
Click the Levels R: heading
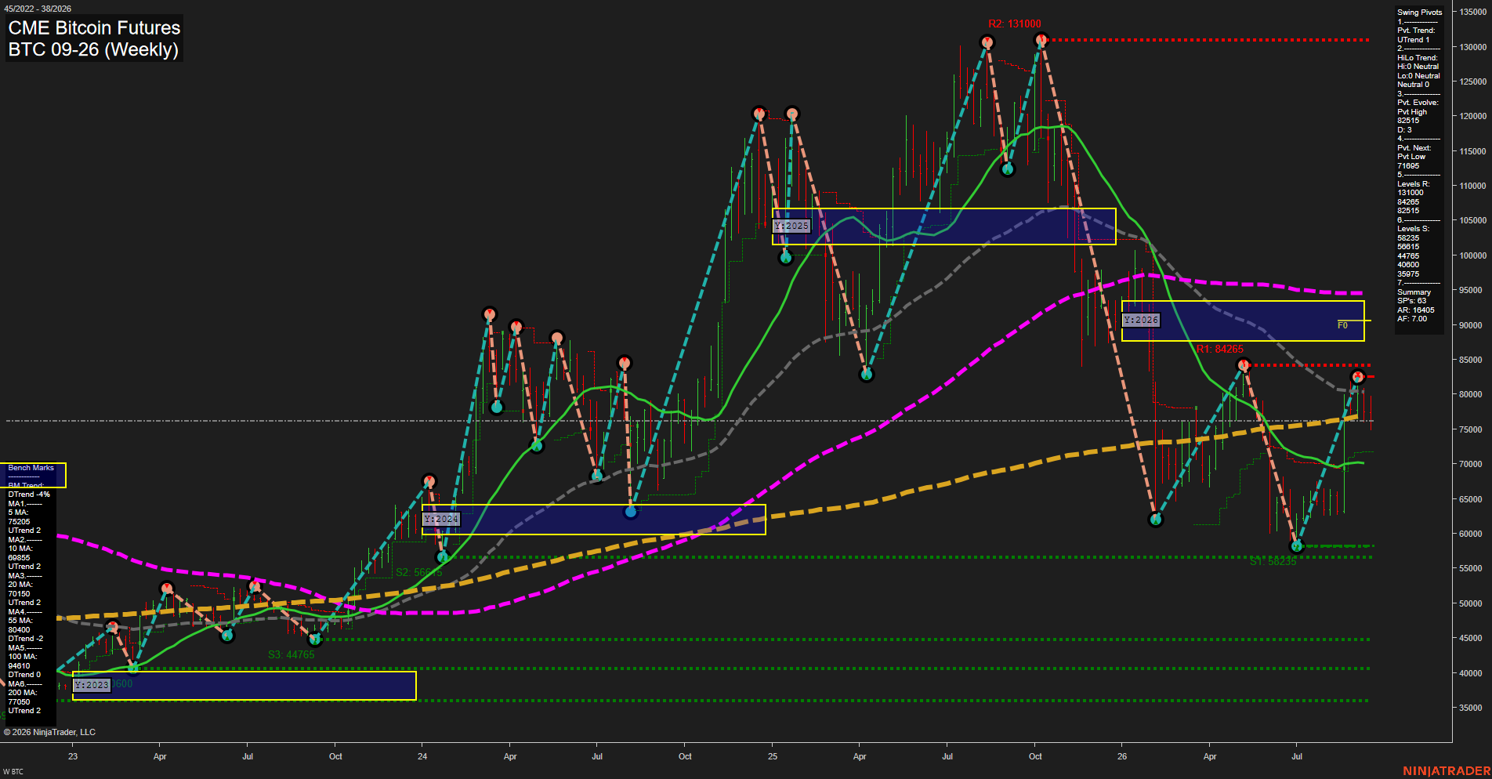pyautogui.click(x=1414, y=184)
